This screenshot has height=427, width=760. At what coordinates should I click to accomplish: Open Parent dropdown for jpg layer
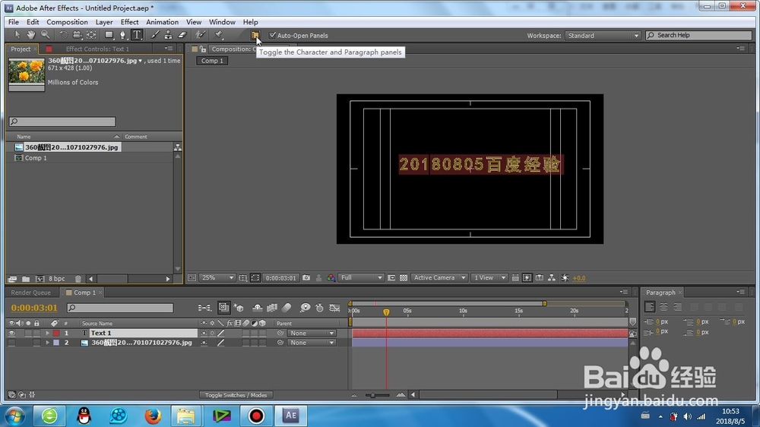click(311, 343)
